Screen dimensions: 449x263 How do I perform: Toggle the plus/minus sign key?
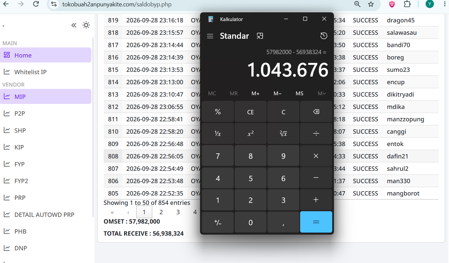point(218,222)
